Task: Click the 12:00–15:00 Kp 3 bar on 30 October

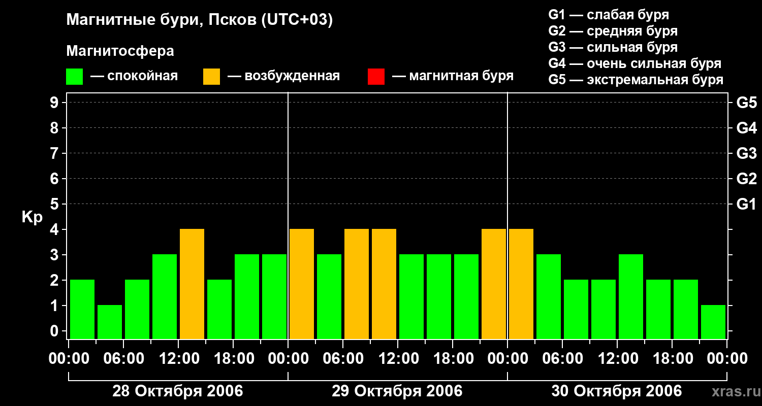Action: click(631, 296)
